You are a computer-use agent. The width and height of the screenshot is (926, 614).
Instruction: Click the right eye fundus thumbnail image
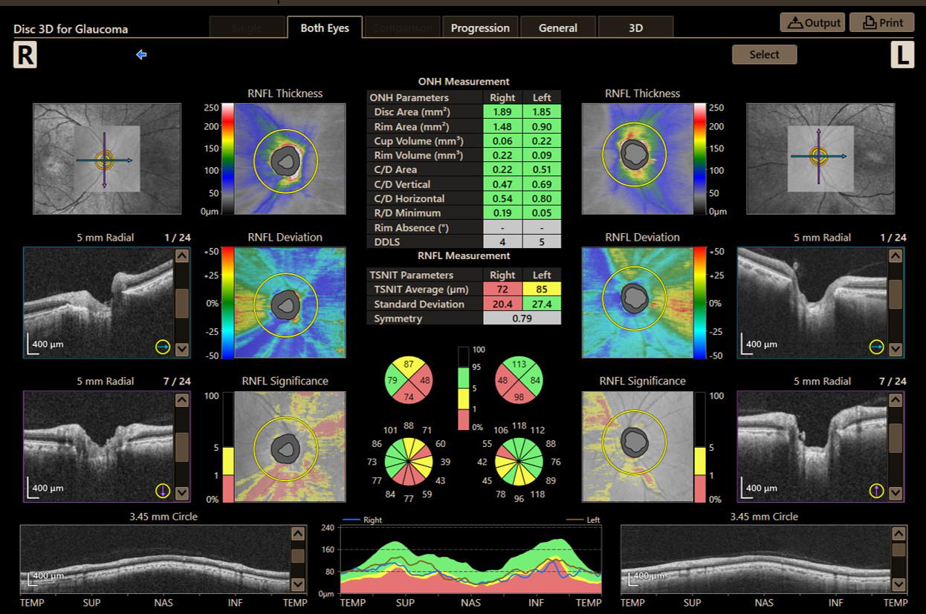[106, 158]
